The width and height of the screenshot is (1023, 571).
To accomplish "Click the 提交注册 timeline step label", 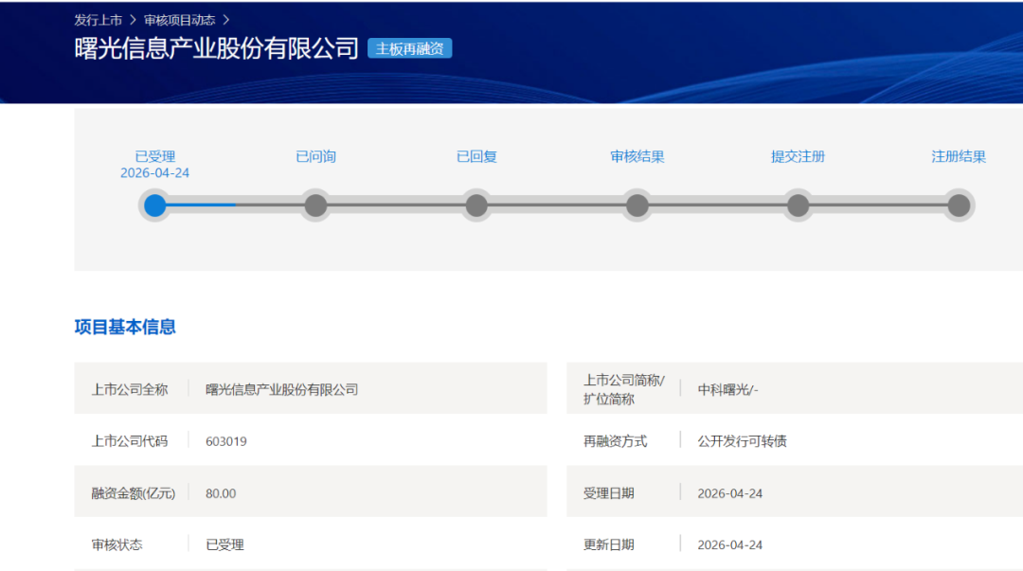I will pos(798,156).
